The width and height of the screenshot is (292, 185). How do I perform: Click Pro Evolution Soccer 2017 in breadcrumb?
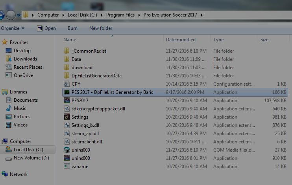[x=170, y=15]
